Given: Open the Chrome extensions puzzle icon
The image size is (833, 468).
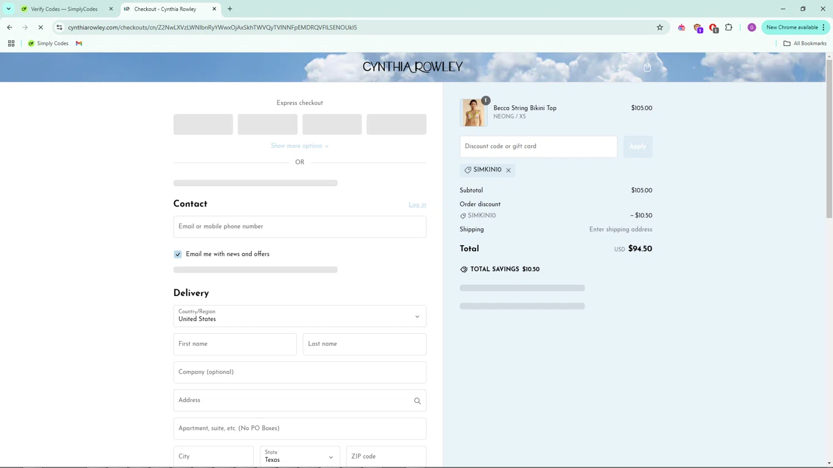Looking at the screenshot, I should pyautogui.click(x=729, y=27).
